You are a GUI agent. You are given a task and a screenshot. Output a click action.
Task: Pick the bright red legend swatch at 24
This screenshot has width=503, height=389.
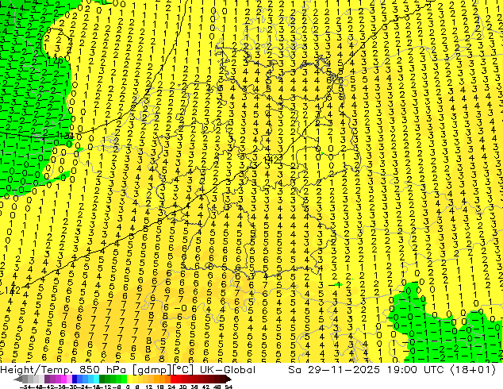coord(173,379)
